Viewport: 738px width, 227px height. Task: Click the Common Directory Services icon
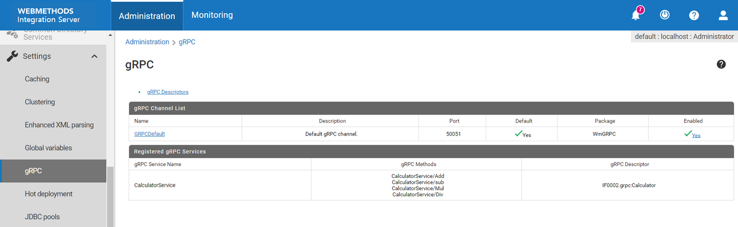tap(12, 35)
